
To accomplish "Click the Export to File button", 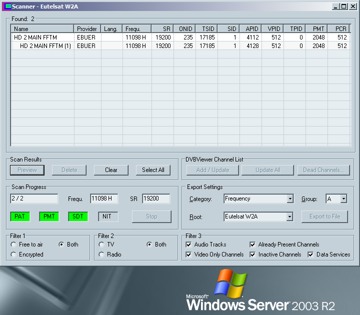I will (x=324, y=216).
